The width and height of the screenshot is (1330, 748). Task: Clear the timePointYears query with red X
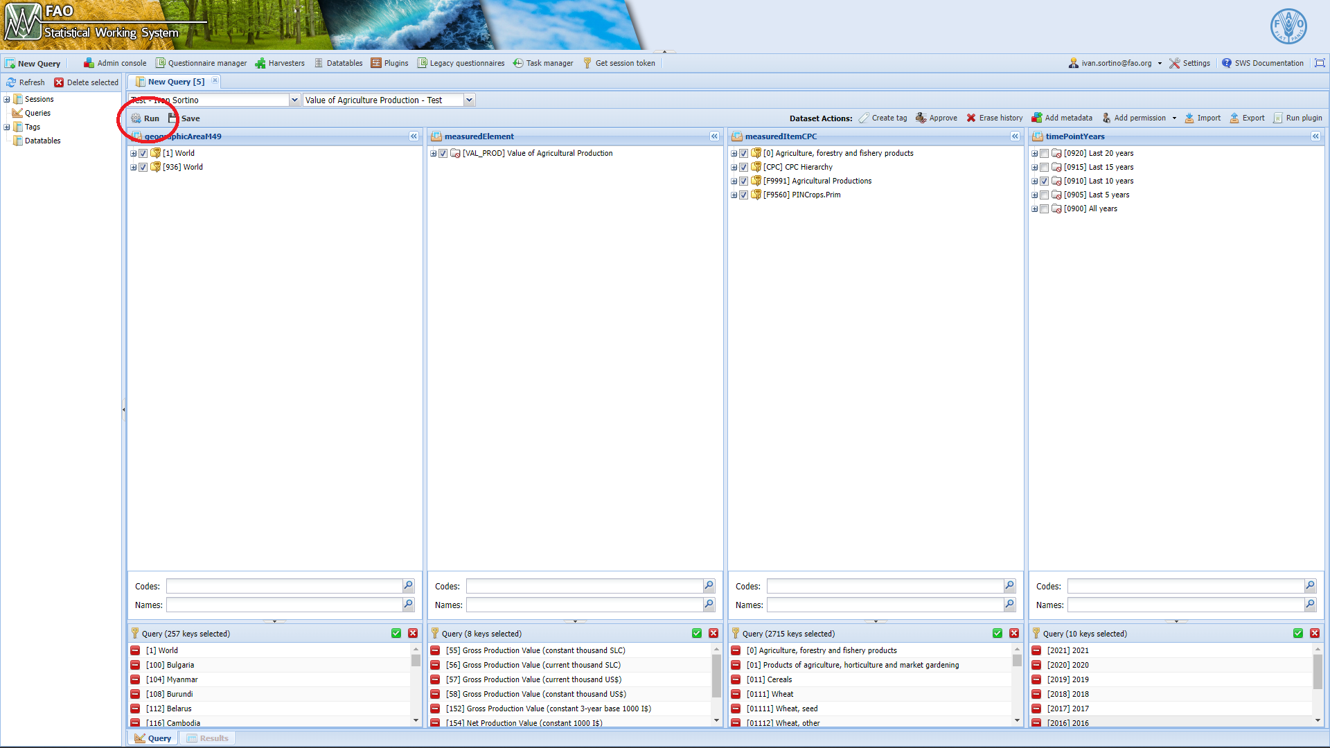(x=1315, y=633)
